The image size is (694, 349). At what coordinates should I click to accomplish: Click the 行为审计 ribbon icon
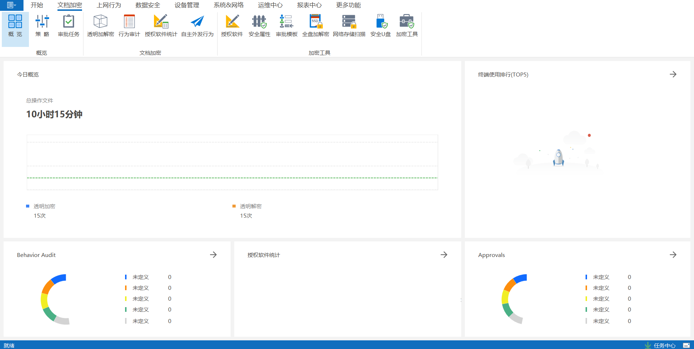[129, 26]
